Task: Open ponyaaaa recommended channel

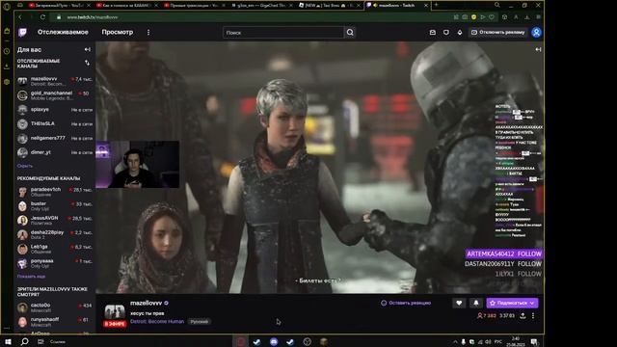Action: (x=55, y=263)
